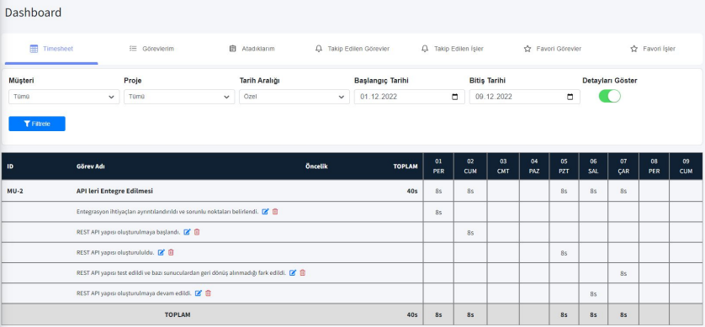Select the 'API leri Entegre Edilmesi' task
Image resolution: width=705 pixels, height=327 pixels.
[114, 191]
